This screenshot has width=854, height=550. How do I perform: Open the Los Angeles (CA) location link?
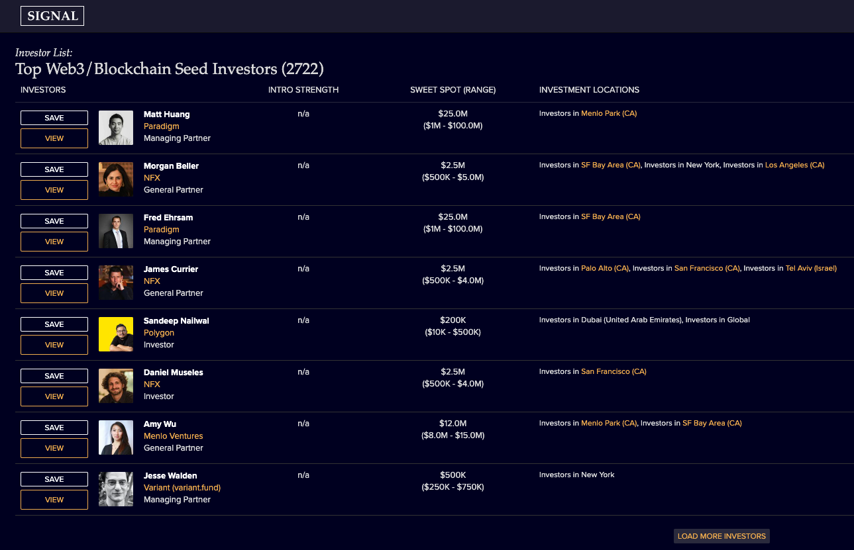coord(795,165)
